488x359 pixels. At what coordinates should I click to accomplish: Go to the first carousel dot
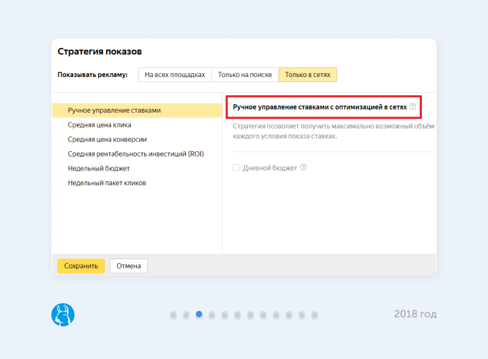click(x=173, y=314)
